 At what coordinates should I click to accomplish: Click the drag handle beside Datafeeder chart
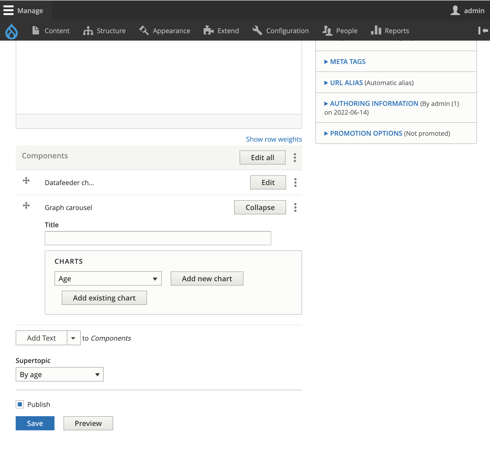click(26, 181)
